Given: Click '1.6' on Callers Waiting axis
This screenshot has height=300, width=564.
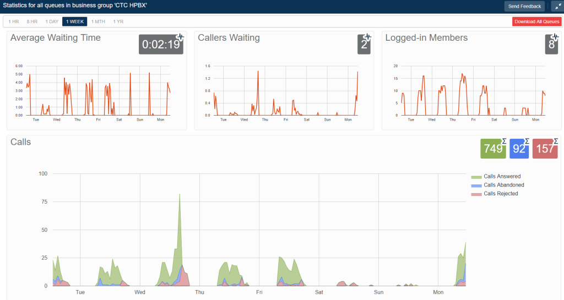Looking at the screenshot, I should coord(208,66).
